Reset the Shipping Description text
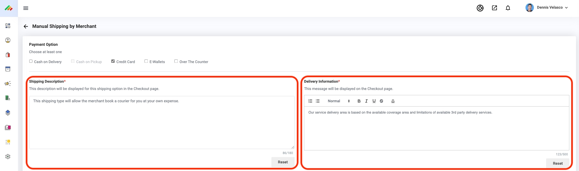Viewport: 579px width, 171px height. (283, 162)
